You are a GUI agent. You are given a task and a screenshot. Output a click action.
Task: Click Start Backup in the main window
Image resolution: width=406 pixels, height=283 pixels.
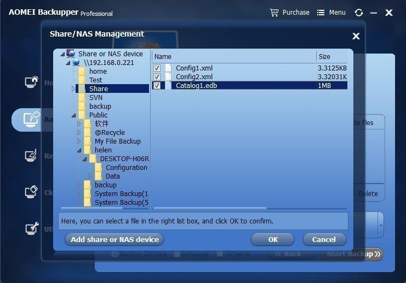352,254
